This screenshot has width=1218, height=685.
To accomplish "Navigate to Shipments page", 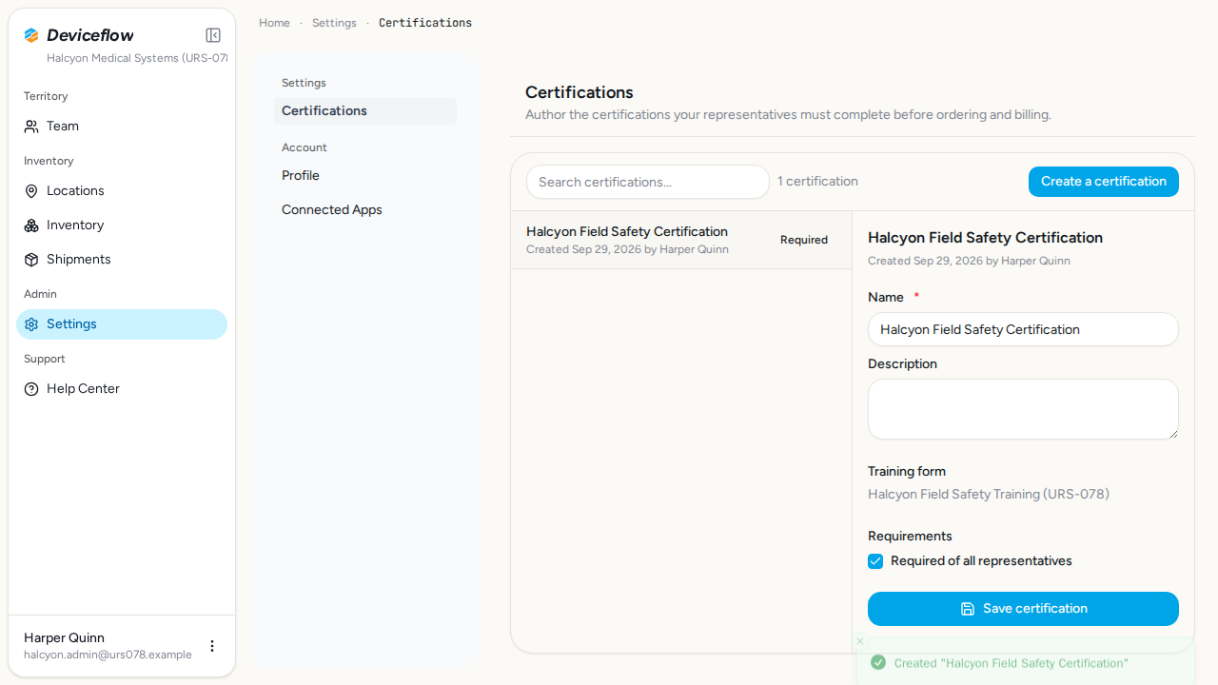I will click(x=122, y=260).
